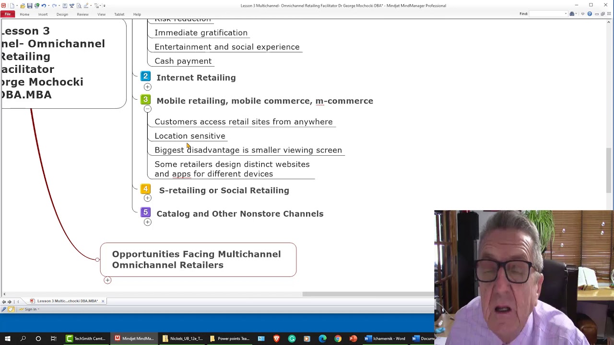Screen dimensions: 614x345
Task: Select 'Biggest disadvantage is smaller viewing screen'
Action: 248,150
